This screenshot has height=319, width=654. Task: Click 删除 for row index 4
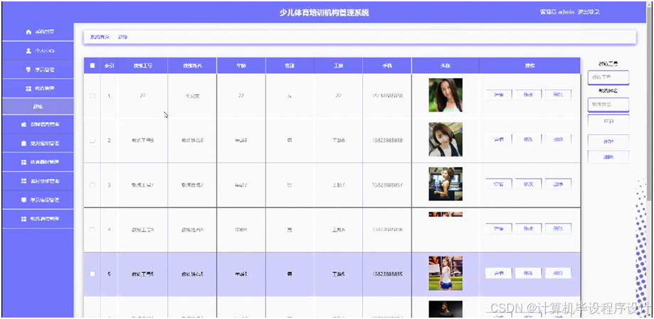558,229
